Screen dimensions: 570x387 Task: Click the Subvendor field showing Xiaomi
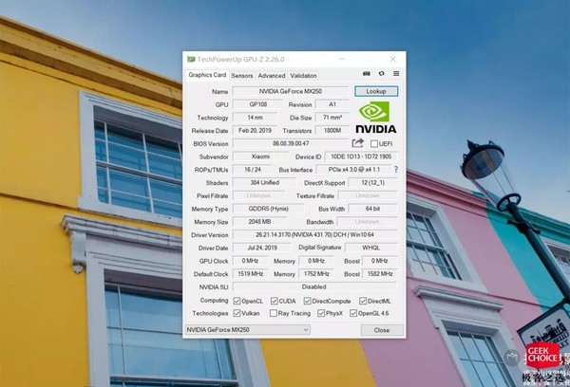point(260,157)
